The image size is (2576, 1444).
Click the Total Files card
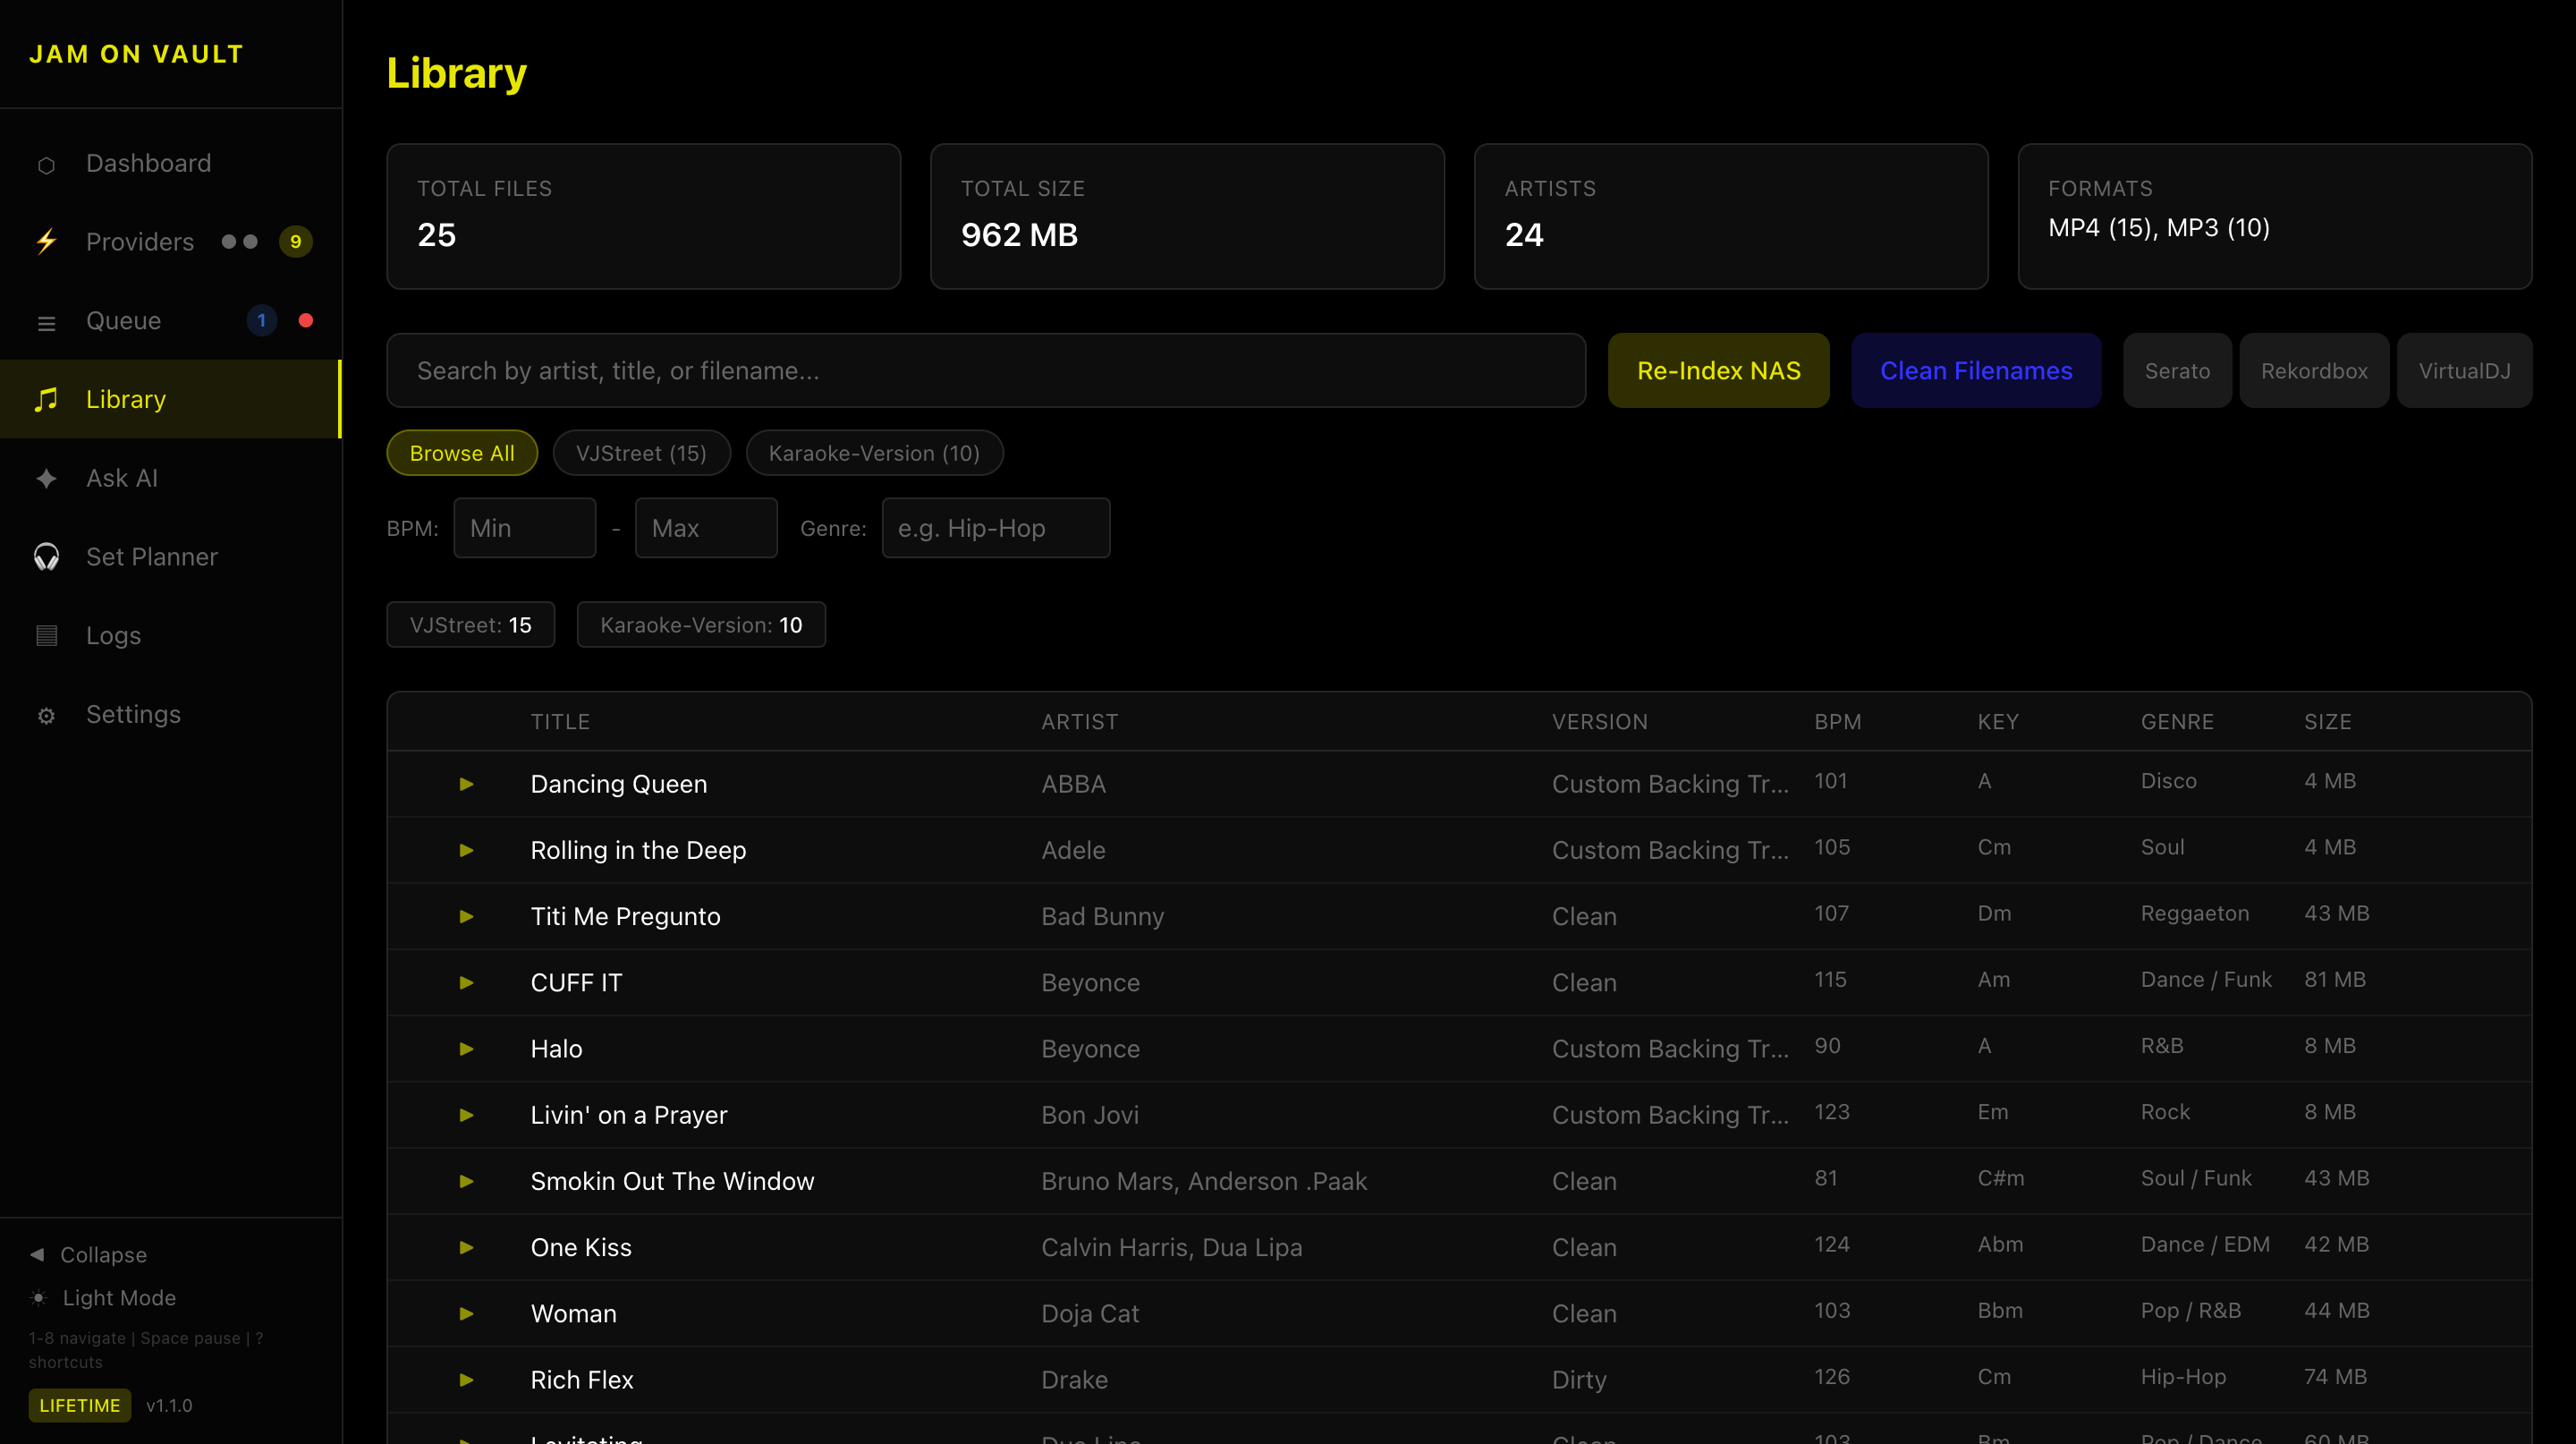pyautogui.click(x=643, y=216)
